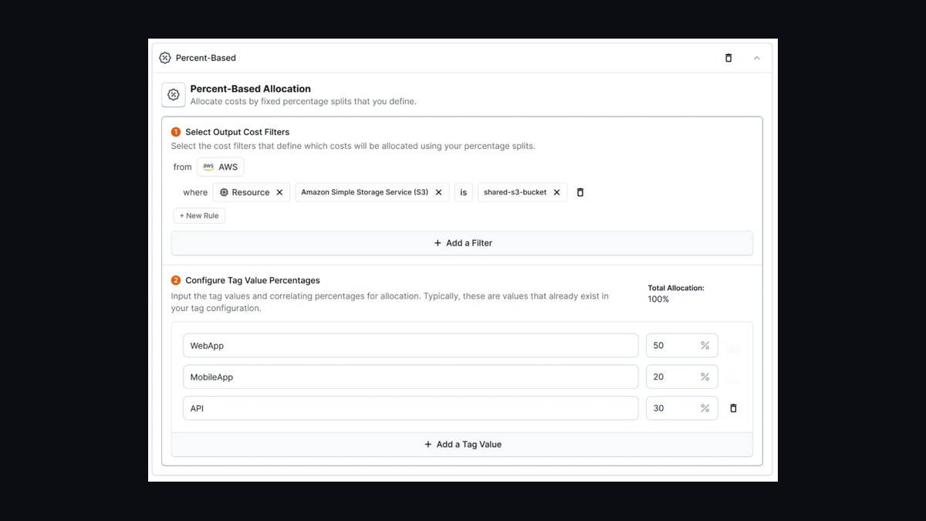Viewport: 926px width, 521px height.
Task: Click the 100% total allocation value
Action: 658,299
